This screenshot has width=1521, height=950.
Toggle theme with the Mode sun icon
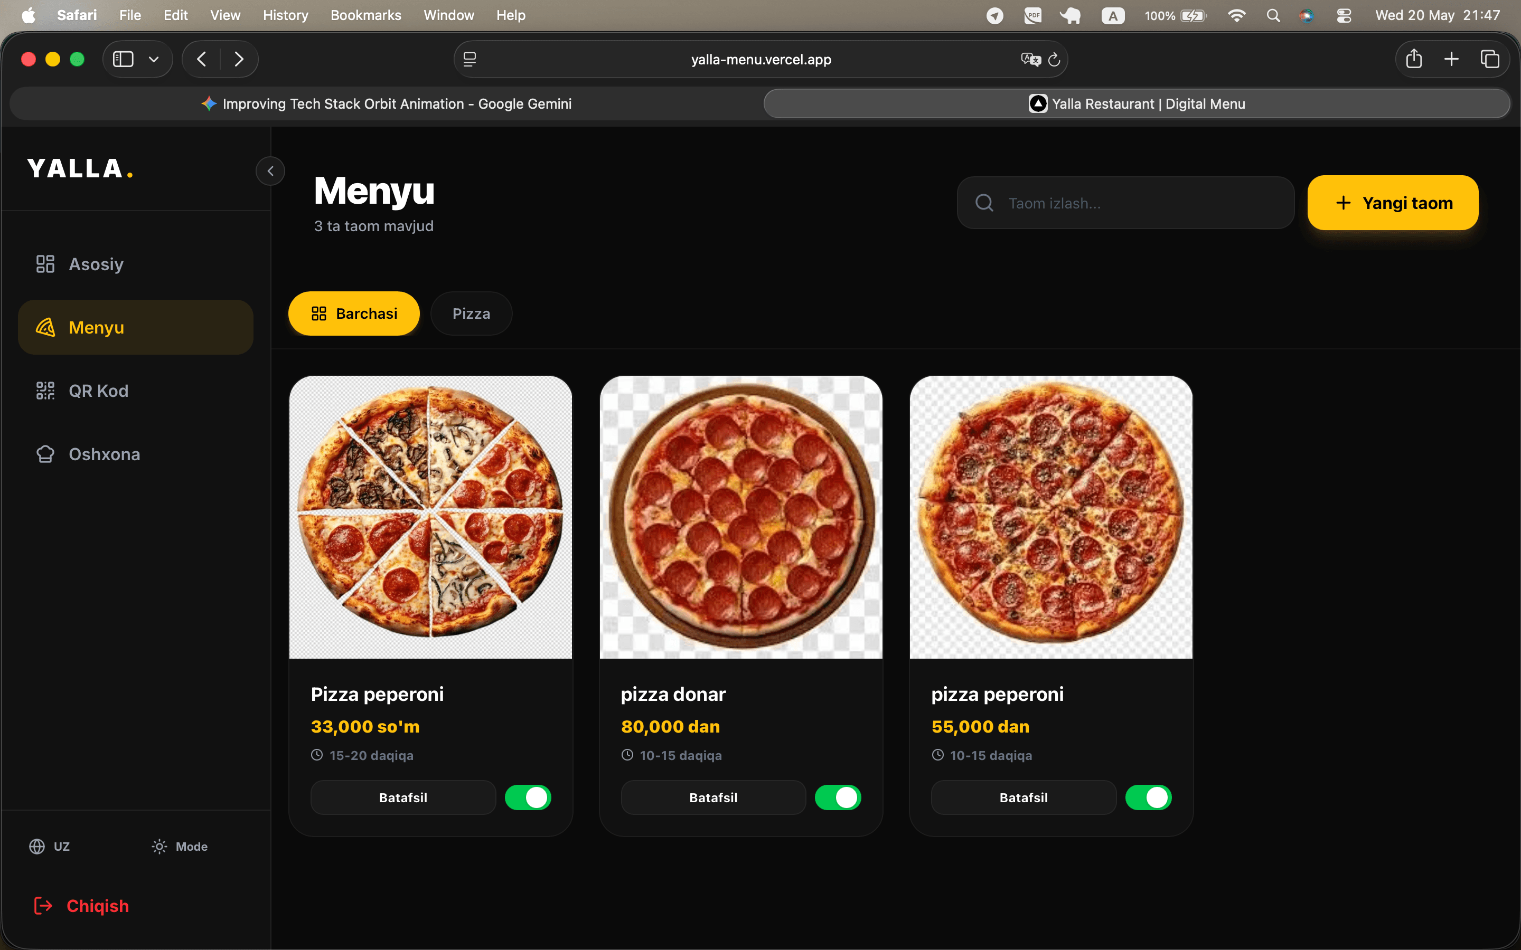point(159,847)
